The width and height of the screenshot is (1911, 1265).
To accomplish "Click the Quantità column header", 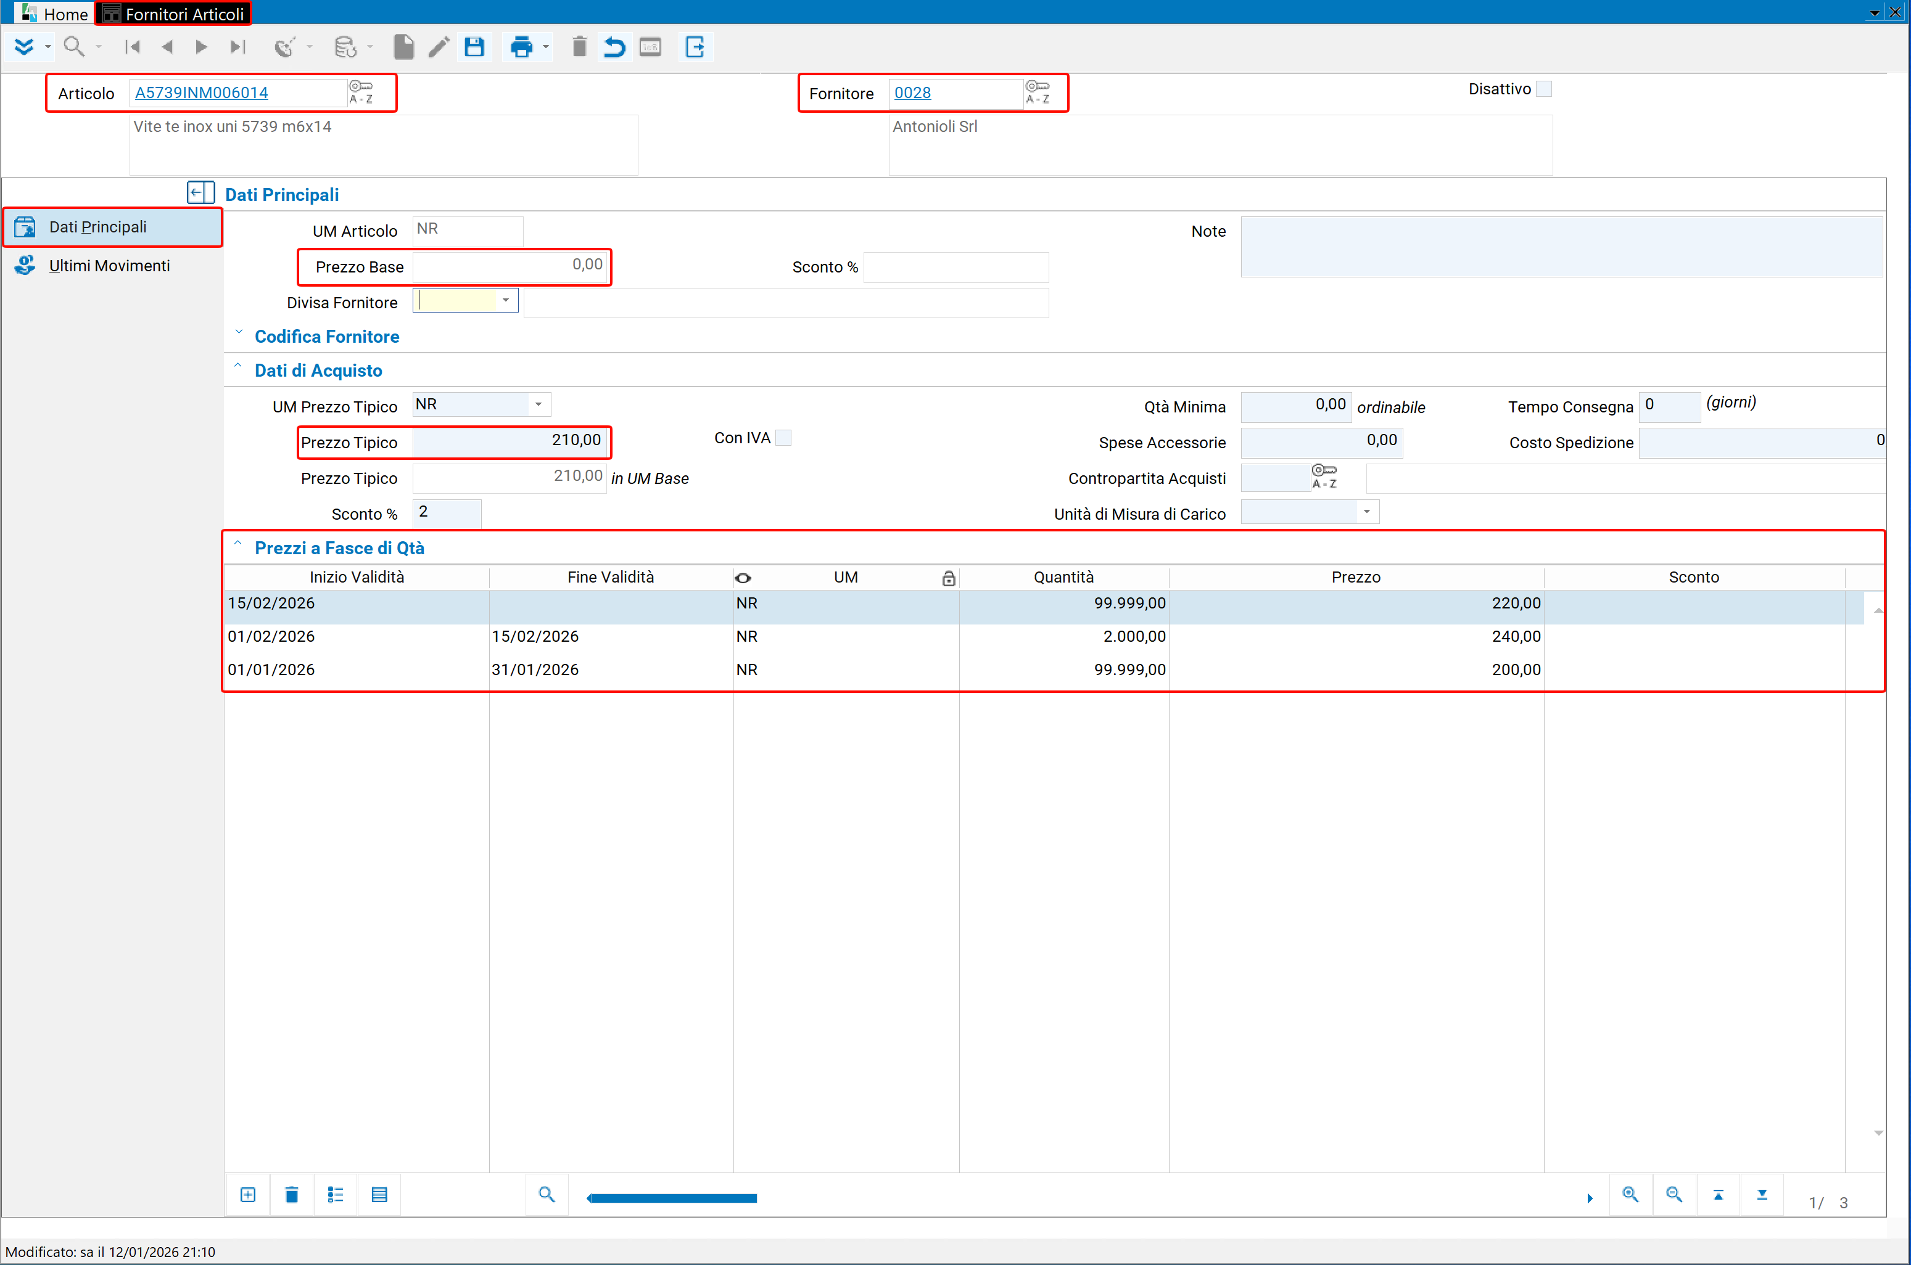I will [x=1063, y=578].
